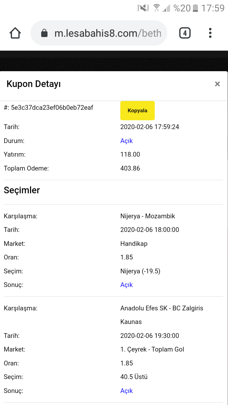Open the browser three-dot menu

point(210,33)
